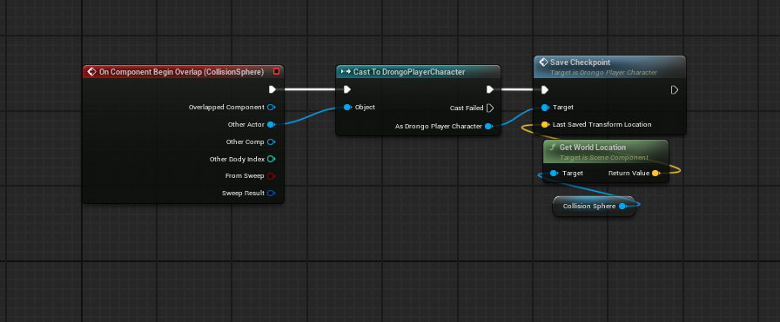Click exec output pin of Cast node
Screen dimensions: 780x322
point(490,89)
